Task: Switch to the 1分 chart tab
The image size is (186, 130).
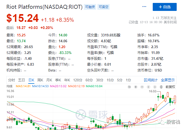Action: pyautogui.click(x=129, y=80)
